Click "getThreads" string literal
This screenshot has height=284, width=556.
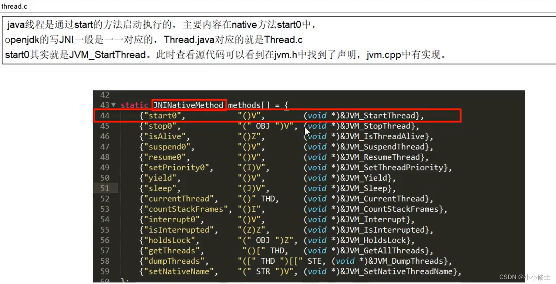(x=171, y=251)
